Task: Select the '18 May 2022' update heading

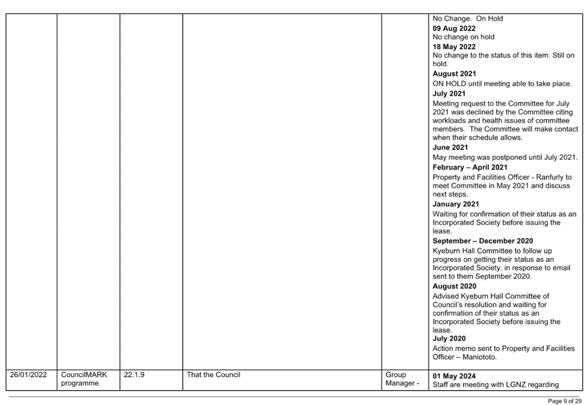Action: (454, 47)
